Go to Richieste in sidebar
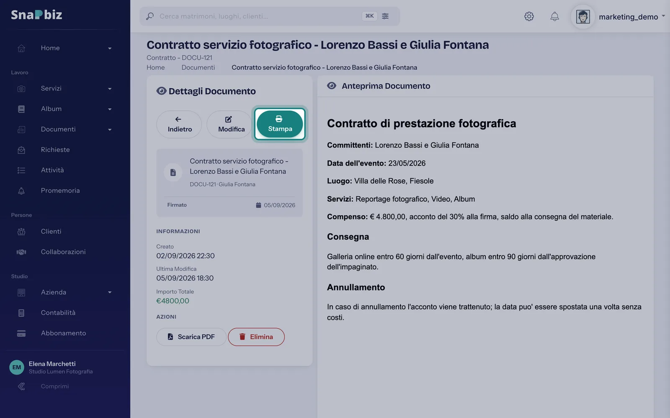The height and width of the screenshot is (418, 670). 55,150
